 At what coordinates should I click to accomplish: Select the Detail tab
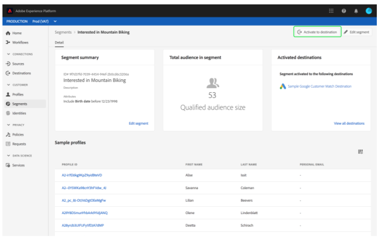click(x=58, y=43)
